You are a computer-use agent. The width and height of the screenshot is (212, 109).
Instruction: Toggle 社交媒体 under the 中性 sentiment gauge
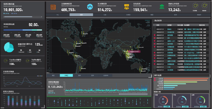185,107
